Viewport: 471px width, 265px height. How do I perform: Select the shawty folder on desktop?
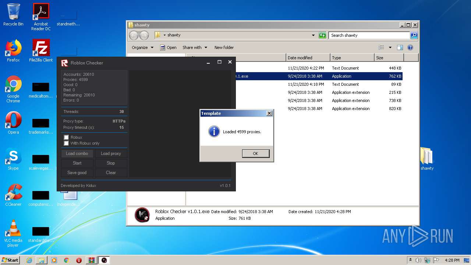[x=427, y=159]
